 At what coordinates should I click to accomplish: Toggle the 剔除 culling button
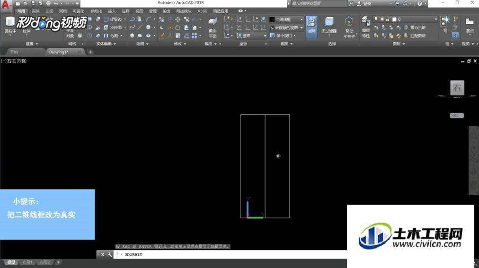coord(311,27)
